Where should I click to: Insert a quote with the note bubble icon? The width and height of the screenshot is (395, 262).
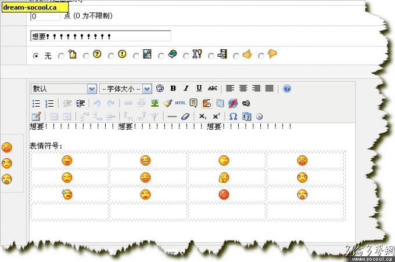click(x=193, y=103)
